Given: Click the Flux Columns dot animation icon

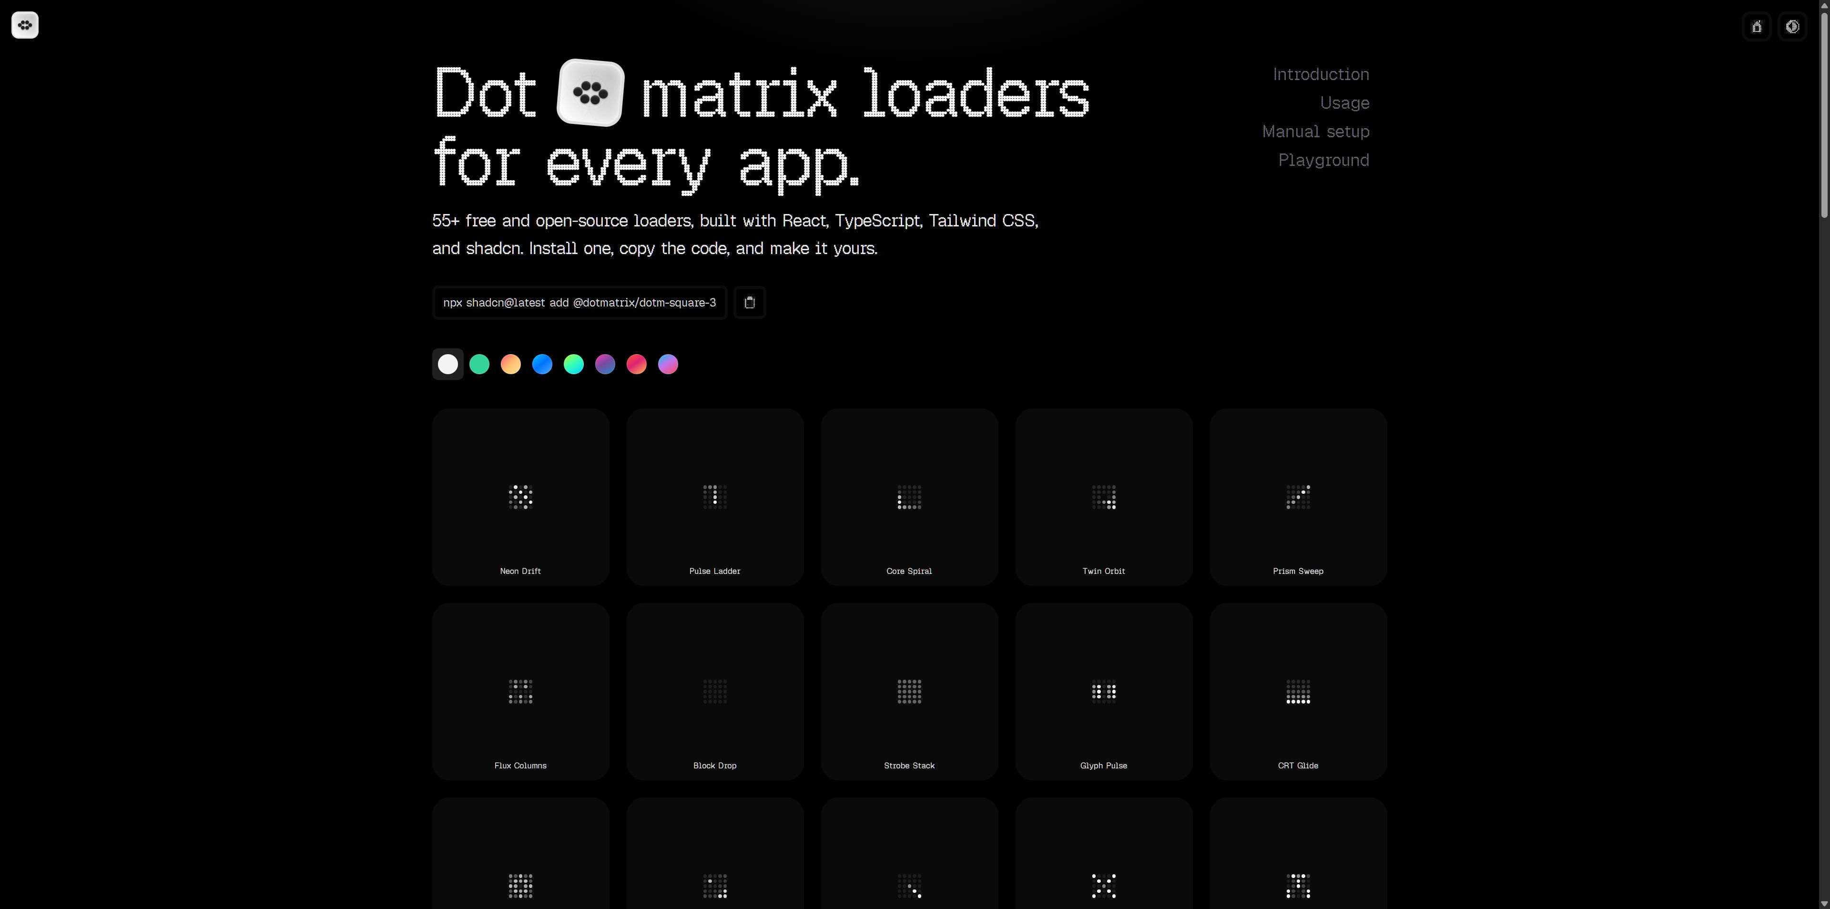Looking at the screenshot, I should (521, 692).
